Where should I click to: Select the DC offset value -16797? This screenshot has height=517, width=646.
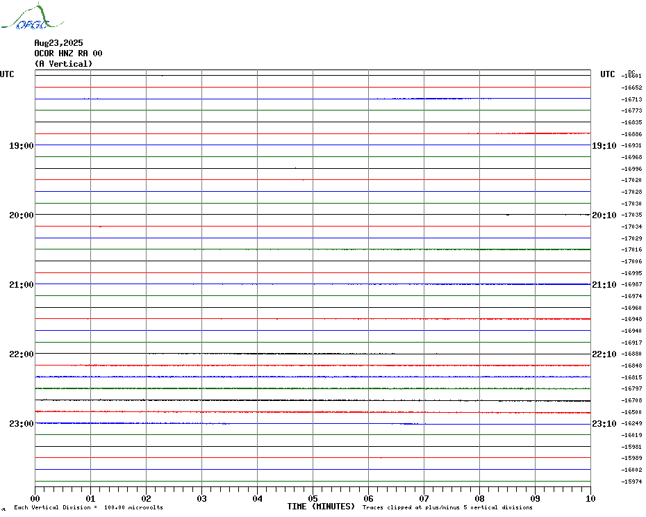tap(631, 388)
